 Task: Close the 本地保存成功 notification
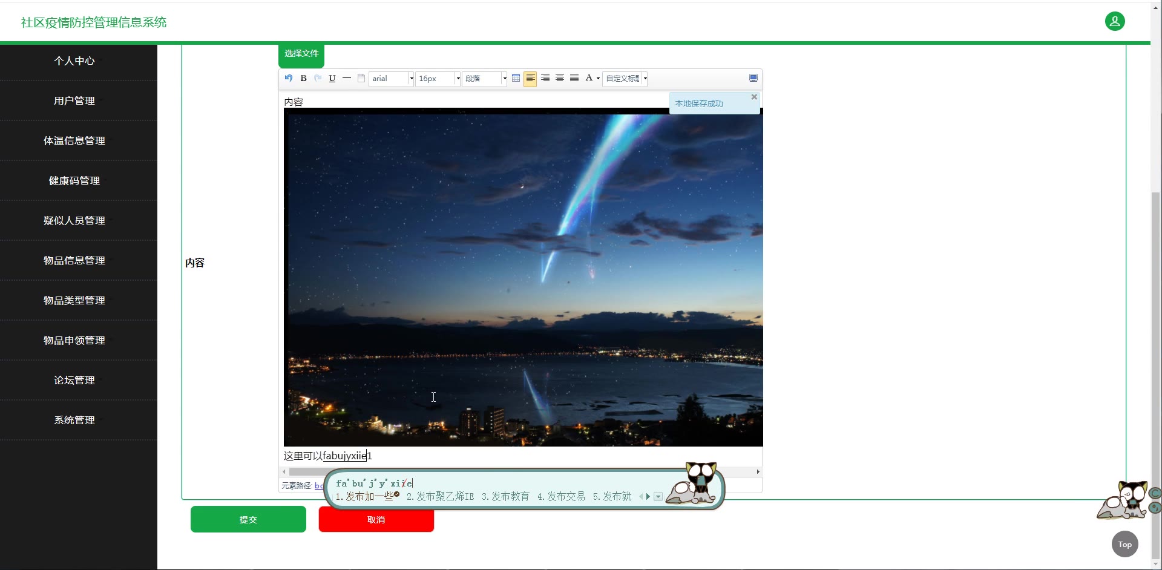tap(754, 97)
